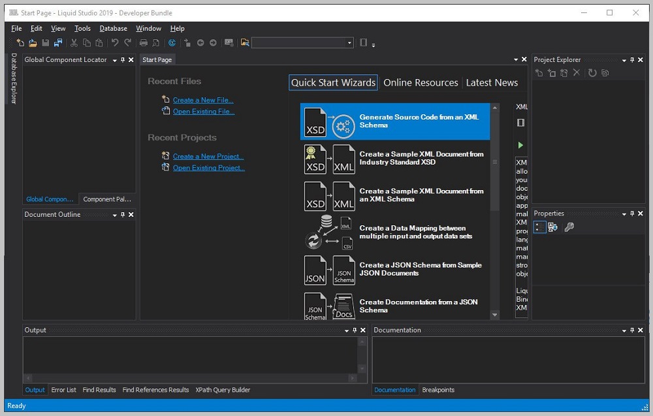Switch to the Breakpoints tab
This screenshot has height=416, width=653.
click(438, 390)
